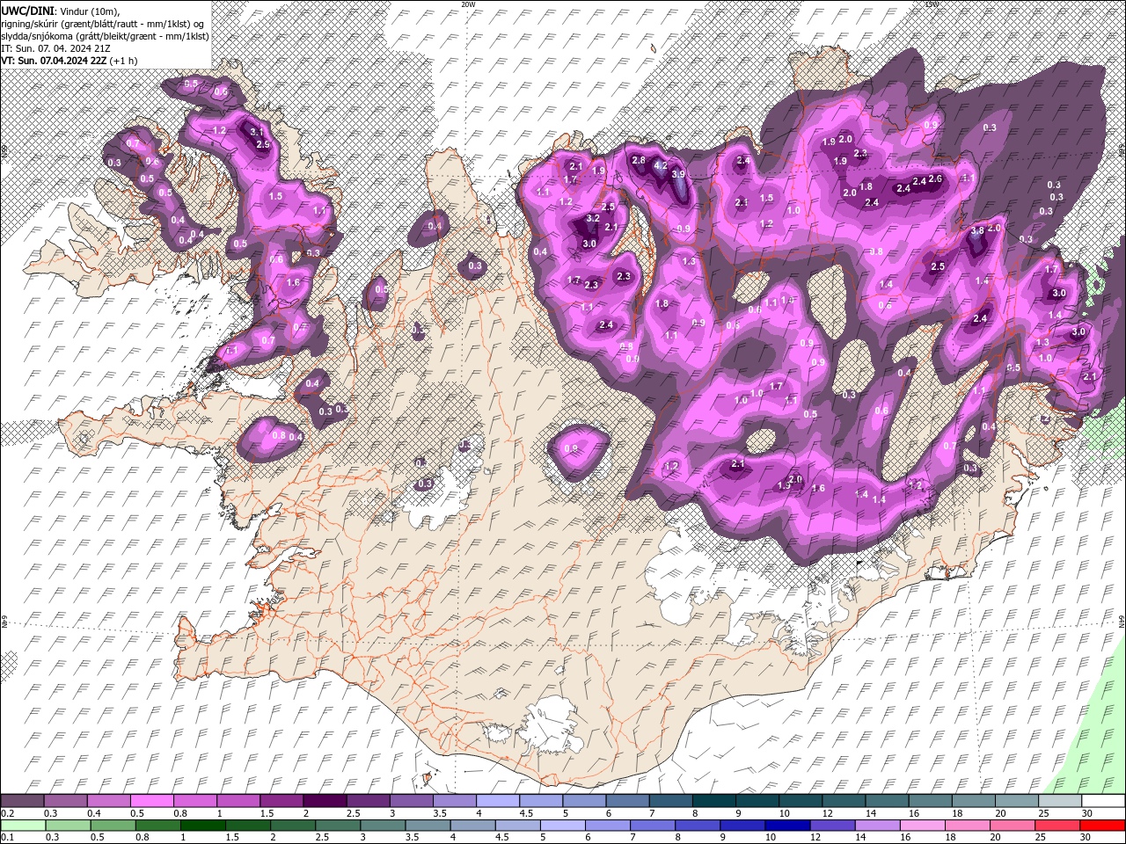
Task: Select the initial time 'IT: Sun. 07. 04. 2024 21Z'
Action: point(55,47)
